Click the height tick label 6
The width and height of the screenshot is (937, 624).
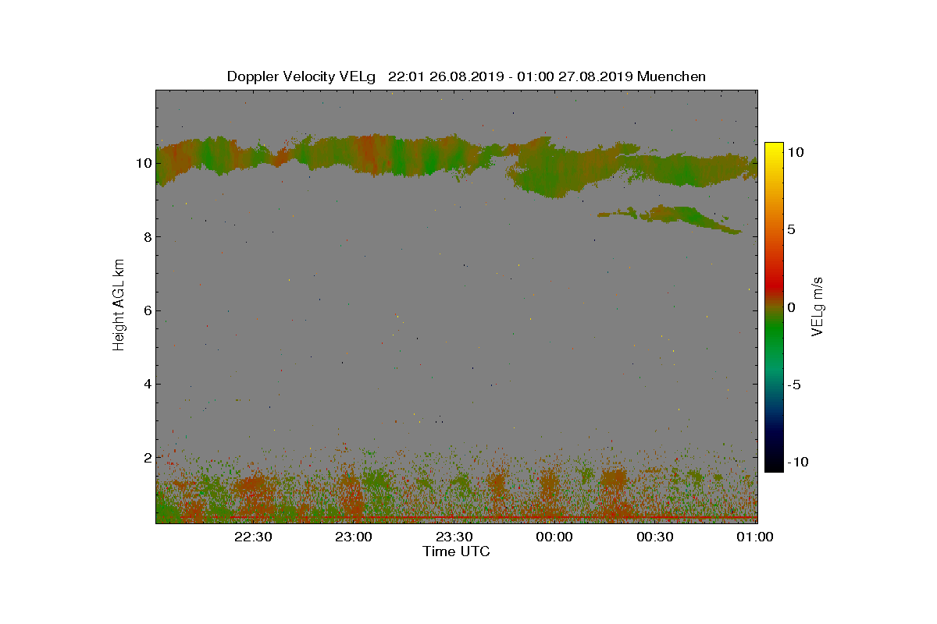(147, 310)
